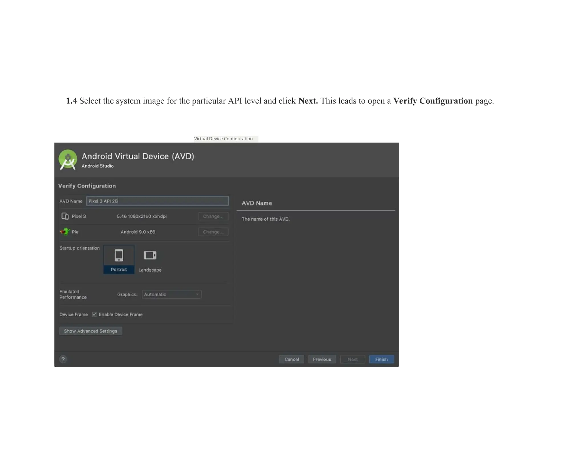Click Finish to create the AVD

coord(382,359)
